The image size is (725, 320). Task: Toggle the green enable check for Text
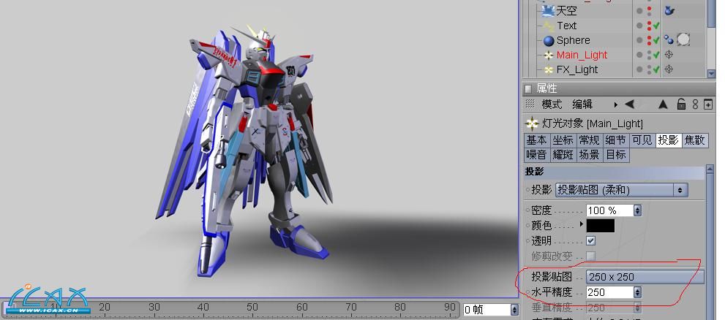656,26
